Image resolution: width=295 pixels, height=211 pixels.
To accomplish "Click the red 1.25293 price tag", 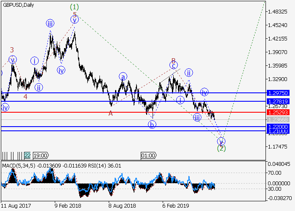I will pyautogui.click(x=276, y=112).
